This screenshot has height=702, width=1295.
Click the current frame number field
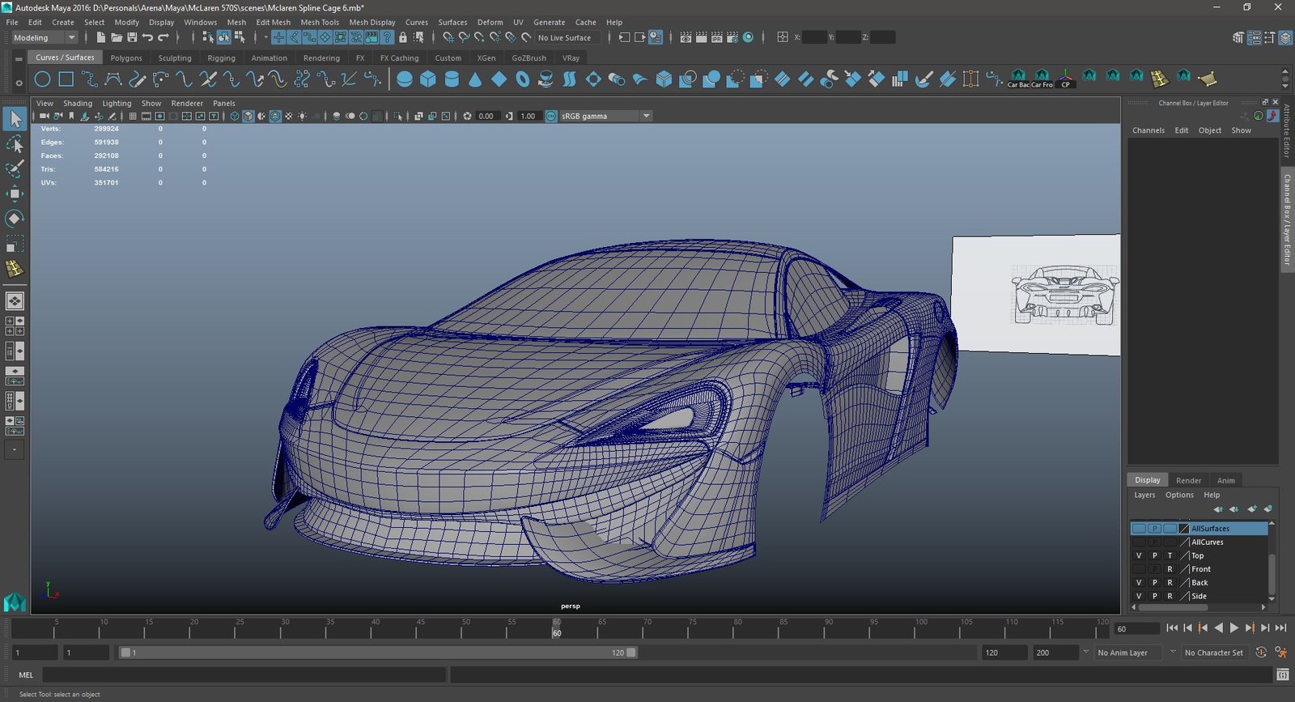point(1137,628)
